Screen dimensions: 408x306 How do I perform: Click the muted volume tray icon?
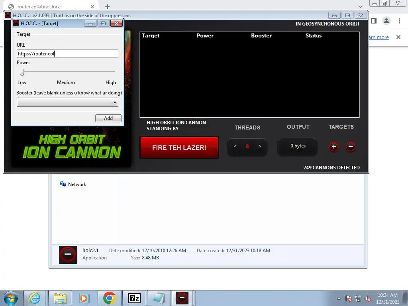coord(368,298)
